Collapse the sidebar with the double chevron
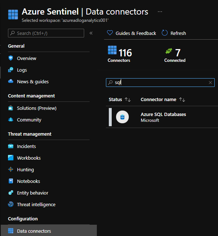 (91, 33)
